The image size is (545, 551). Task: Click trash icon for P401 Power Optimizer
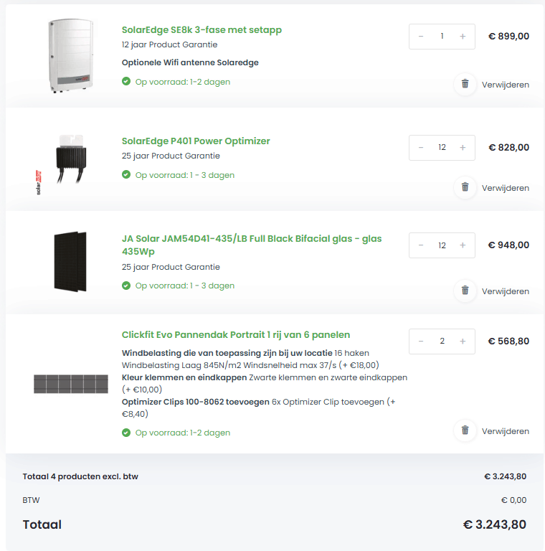point(465,187)
